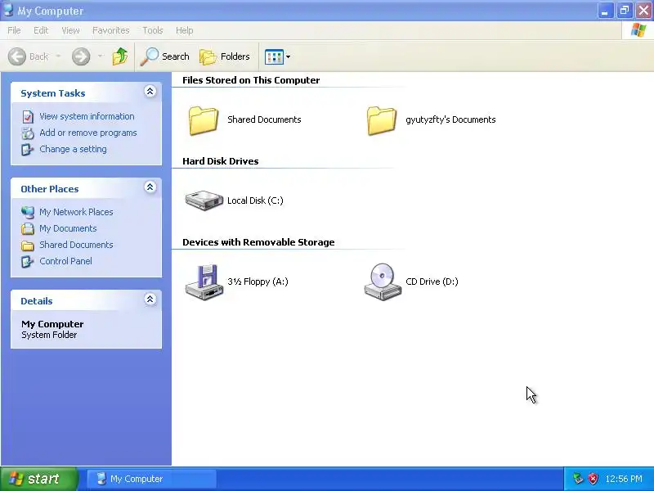Open the Favorites menu

click(x=111, y=30)
